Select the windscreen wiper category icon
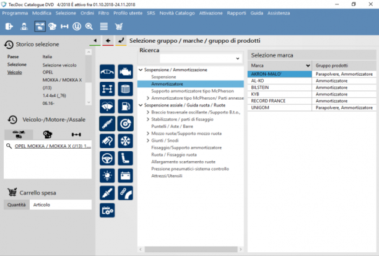 click(x=107, y=106)
